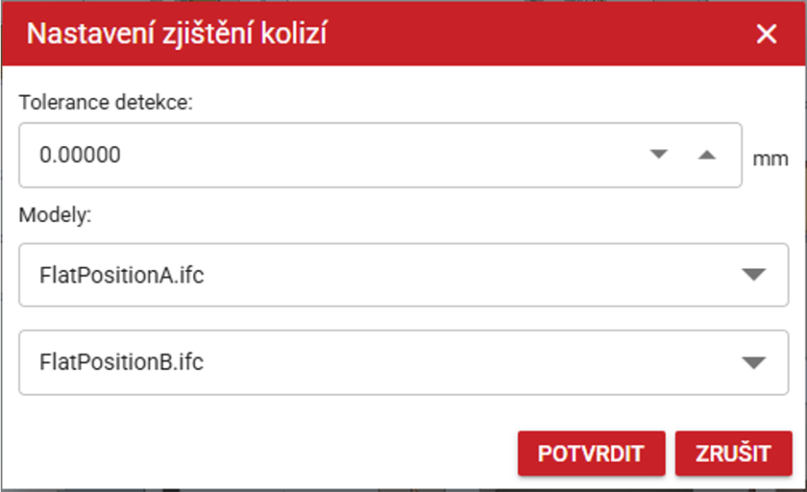Screen dimensions: 807x492
Task: Increase tolerance with the up arrow
Action: coord(707,155)
